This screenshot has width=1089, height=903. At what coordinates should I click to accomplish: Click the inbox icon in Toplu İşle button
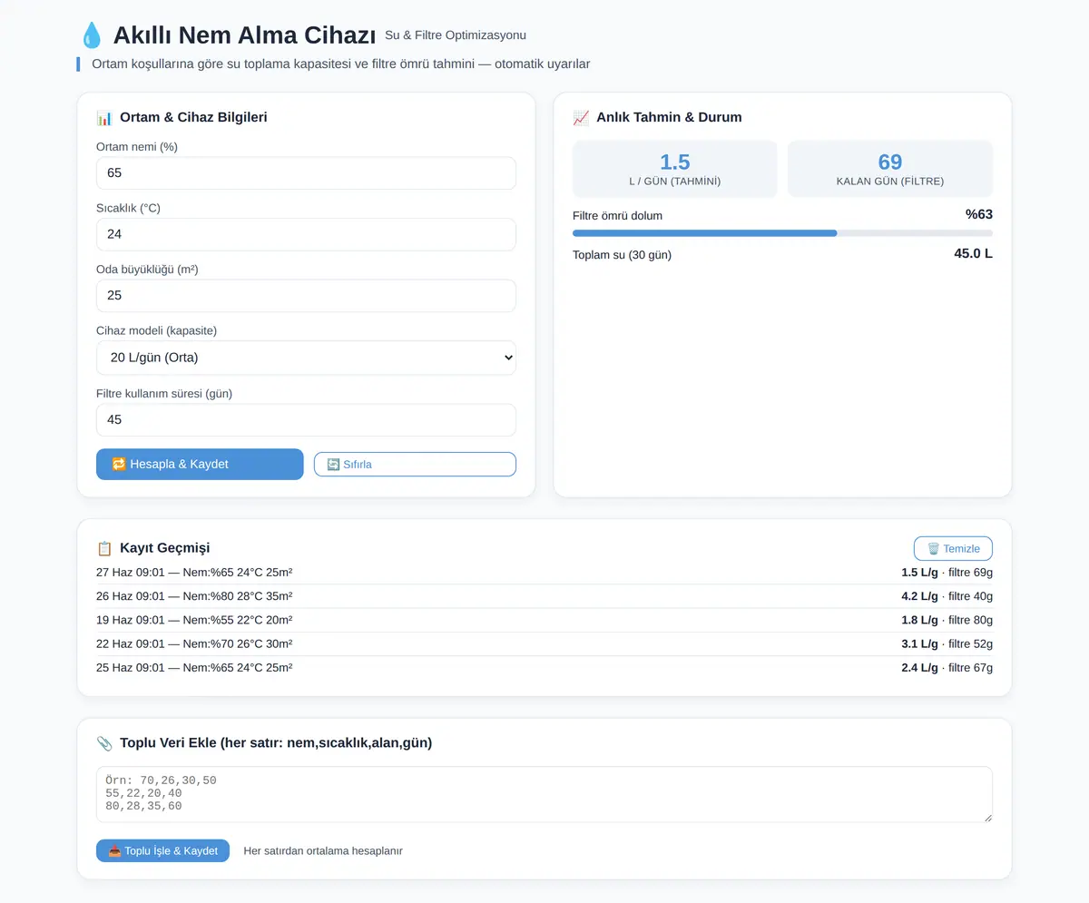114,851
